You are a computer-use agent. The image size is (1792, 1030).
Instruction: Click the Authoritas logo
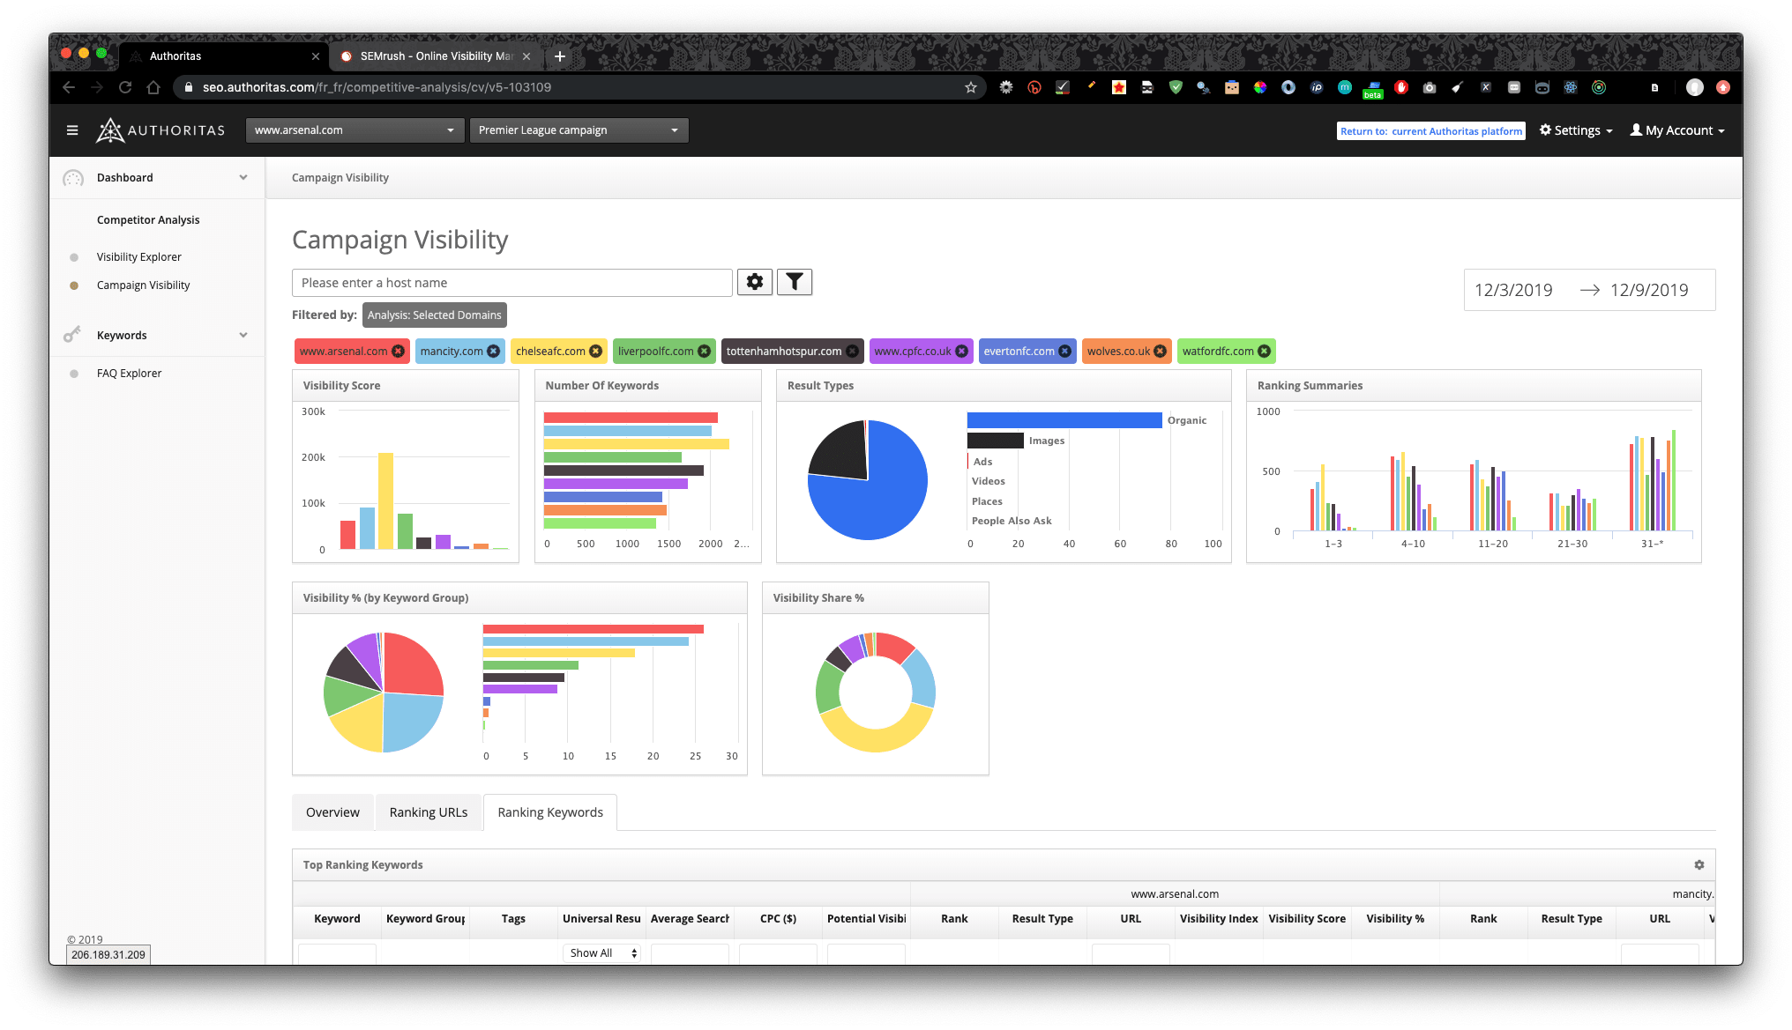161,130
